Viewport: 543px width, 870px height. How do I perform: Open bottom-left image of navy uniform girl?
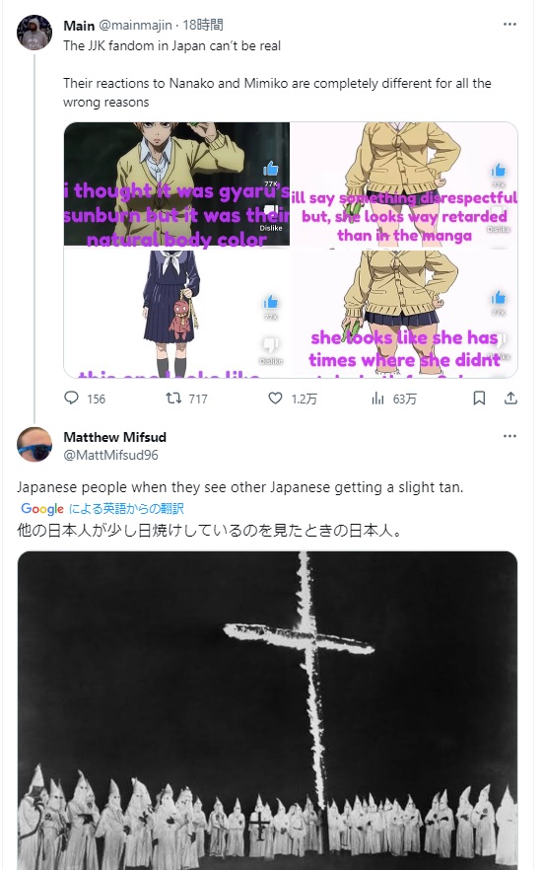[x=176, y=314]
